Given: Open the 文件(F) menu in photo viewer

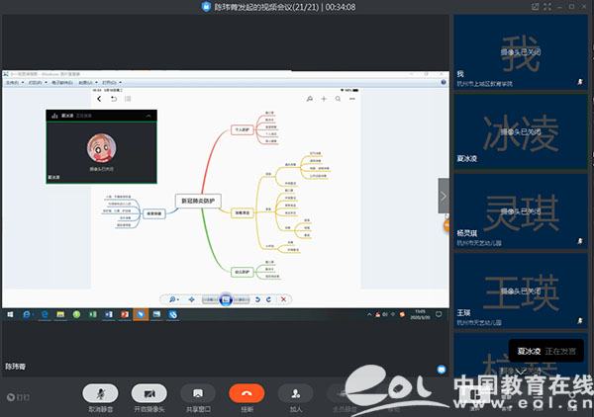Looking at the screenshot, I should tap(13, 82).
